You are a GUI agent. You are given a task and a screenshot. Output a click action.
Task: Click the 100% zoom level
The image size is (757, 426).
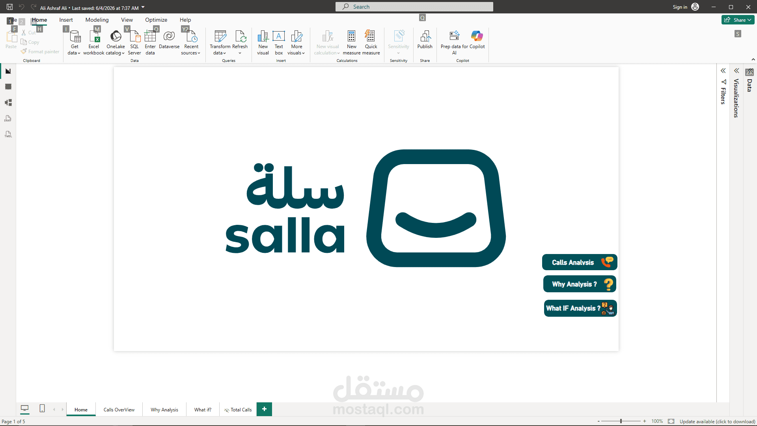coord(657,421)
